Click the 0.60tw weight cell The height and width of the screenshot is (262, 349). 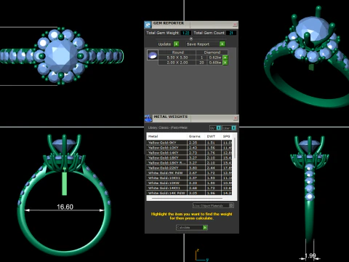click(x=215, y=63)
